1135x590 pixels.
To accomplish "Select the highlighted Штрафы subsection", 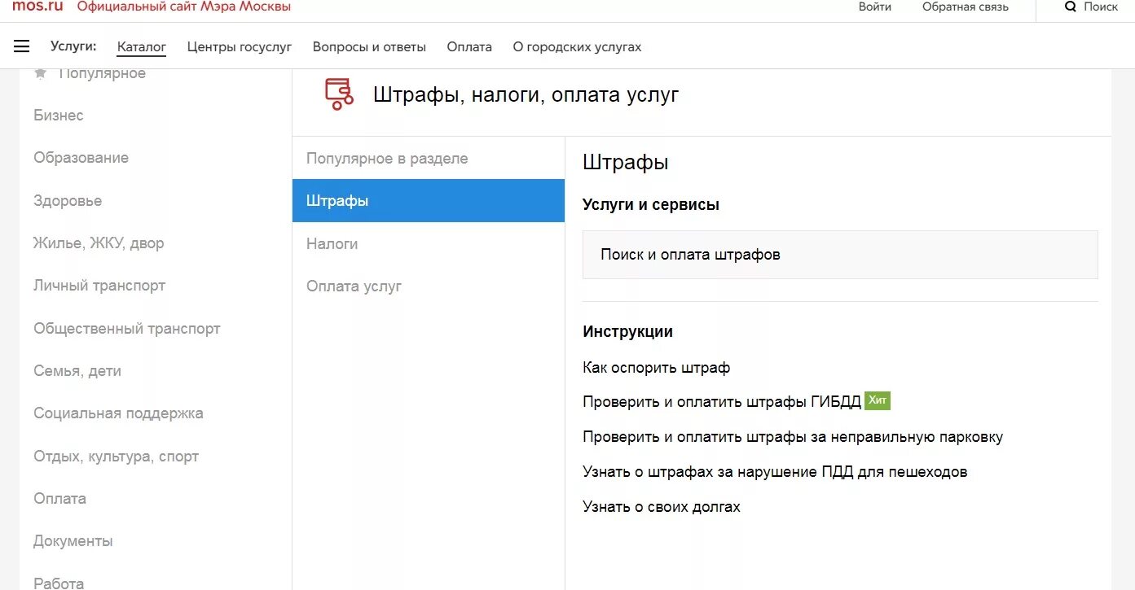I will coord(429,201).
